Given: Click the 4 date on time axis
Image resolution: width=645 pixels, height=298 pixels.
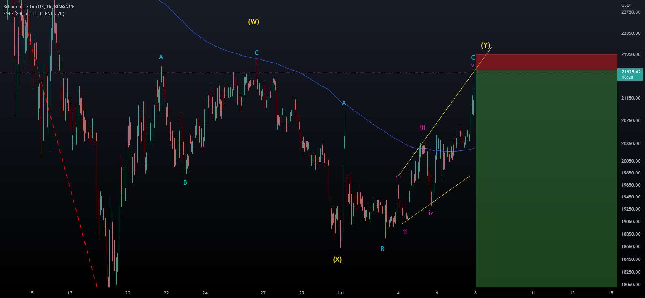Looking at the screenshot, I should (398, 293).
